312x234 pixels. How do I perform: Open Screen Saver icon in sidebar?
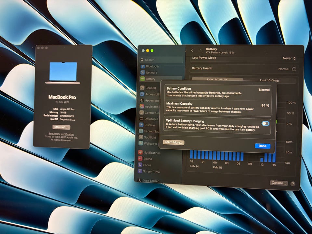click(x=141, y=131)
